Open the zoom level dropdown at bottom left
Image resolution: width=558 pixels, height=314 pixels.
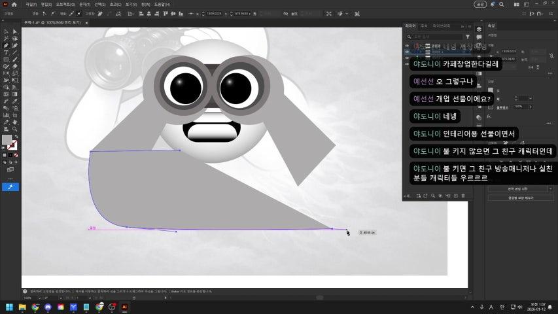[37, 298]
